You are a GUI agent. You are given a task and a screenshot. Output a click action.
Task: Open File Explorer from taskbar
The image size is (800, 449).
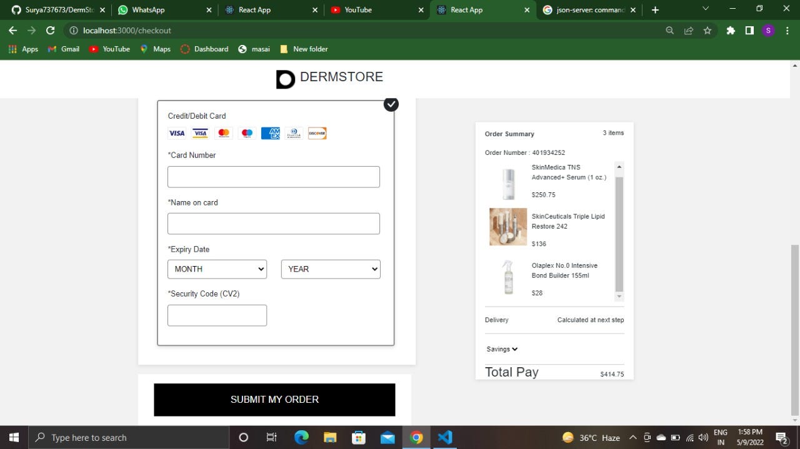point(330,437)
